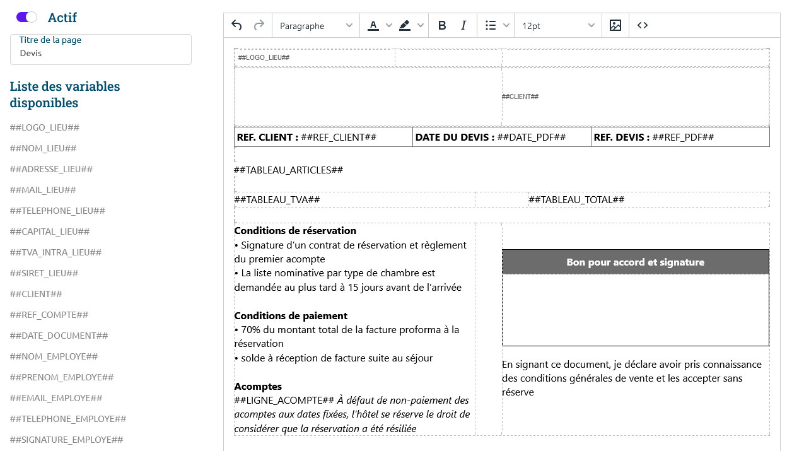The image size is (804, 451).
Task: Toggle italic formatting
Action: [463, 25]
